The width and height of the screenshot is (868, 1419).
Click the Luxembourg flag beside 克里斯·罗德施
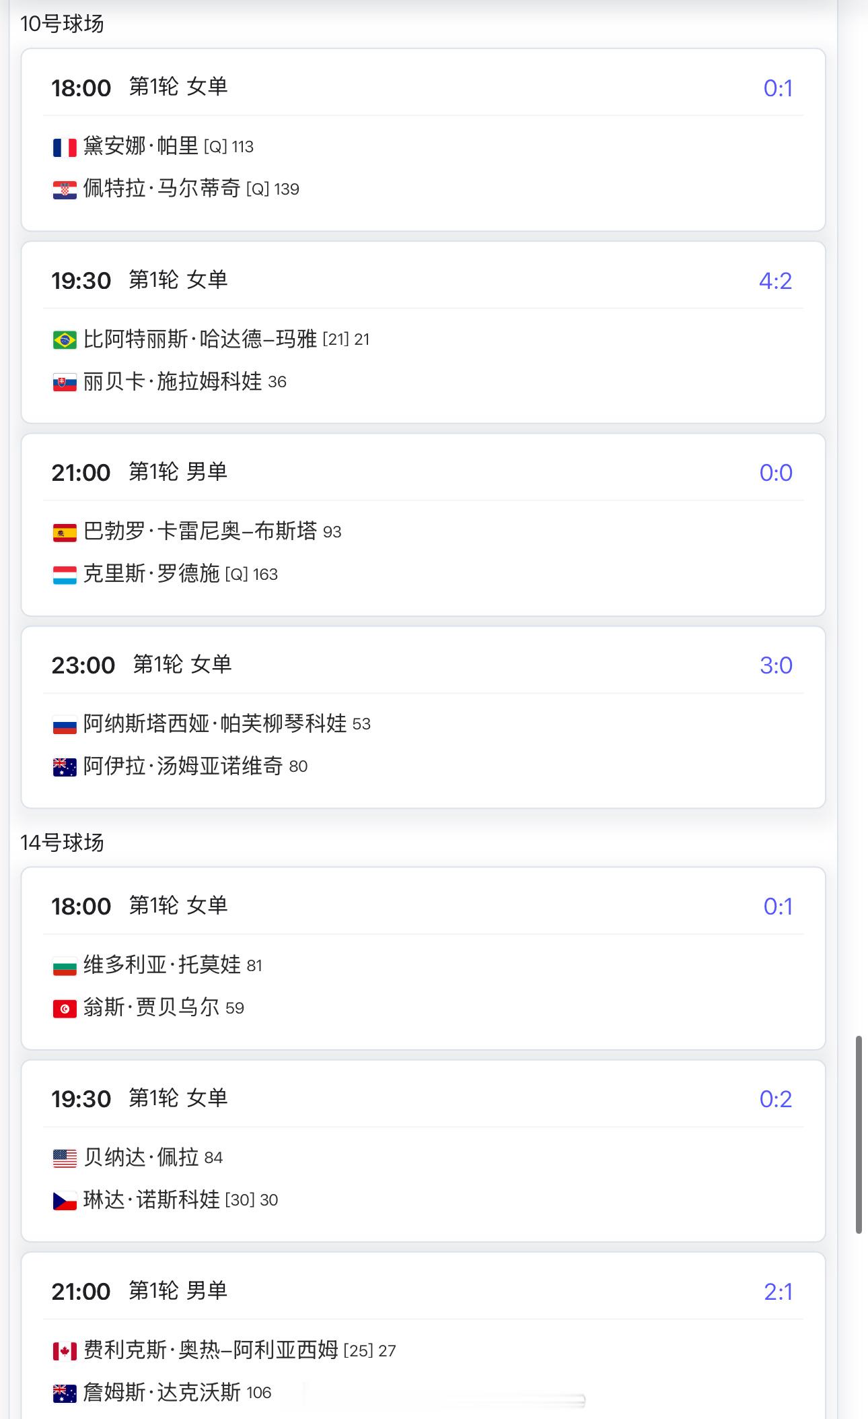pos(65,575)
